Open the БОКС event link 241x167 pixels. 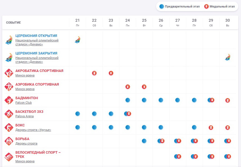(x=20, y=125)
